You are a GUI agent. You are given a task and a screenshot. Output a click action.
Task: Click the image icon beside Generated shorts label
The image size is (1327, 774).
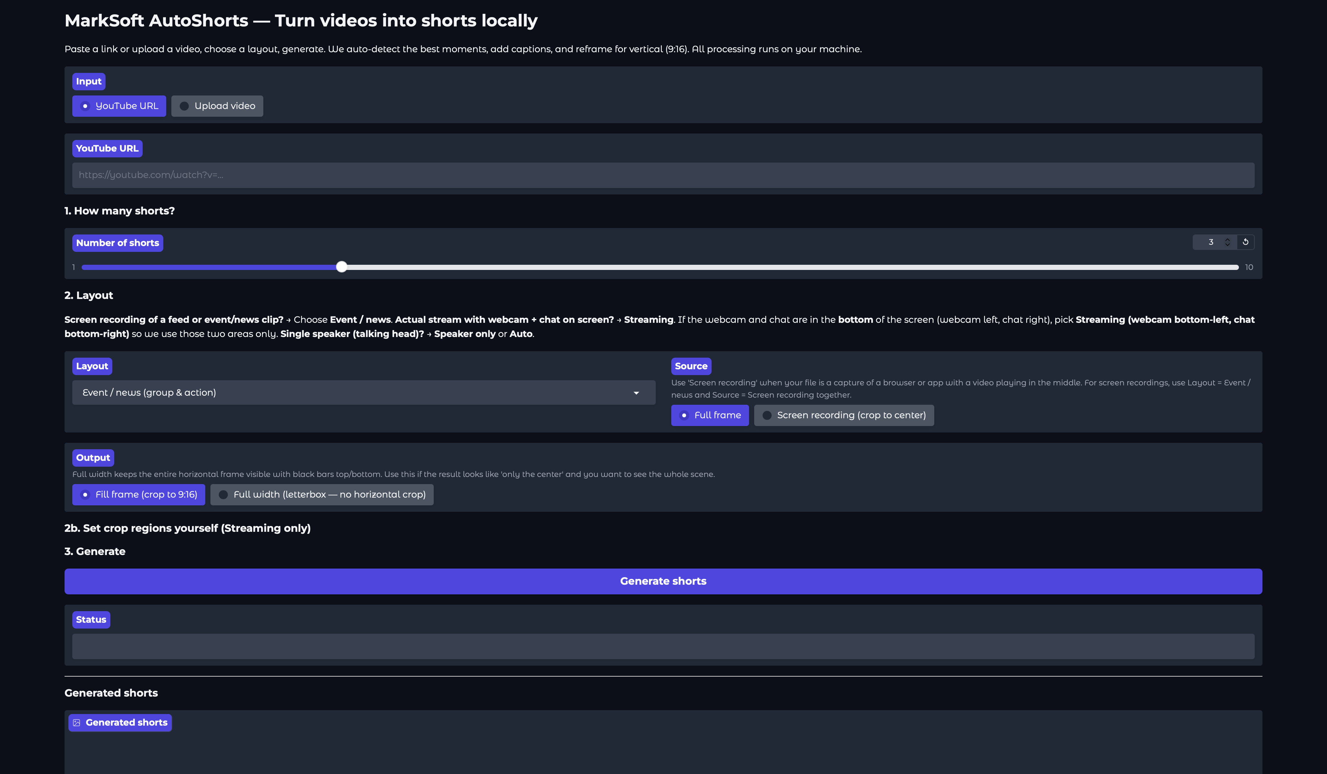coord(76,722)
